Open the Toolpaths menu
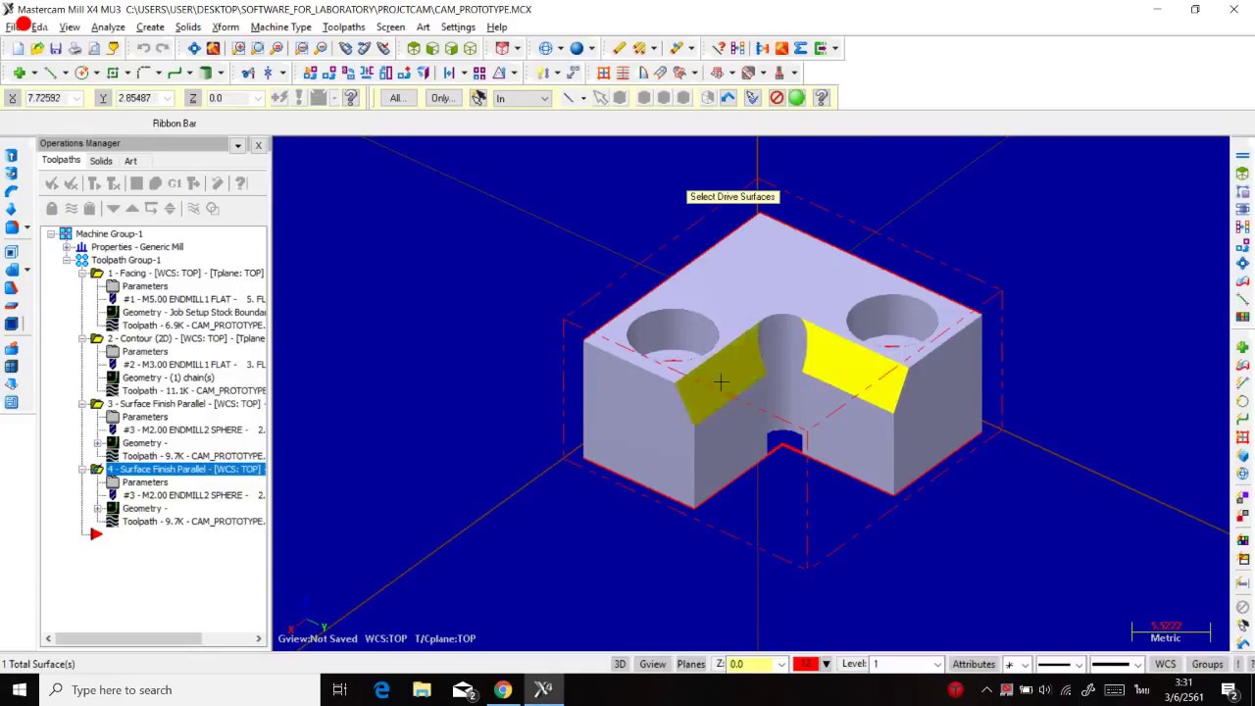 [x=343, y=26]
